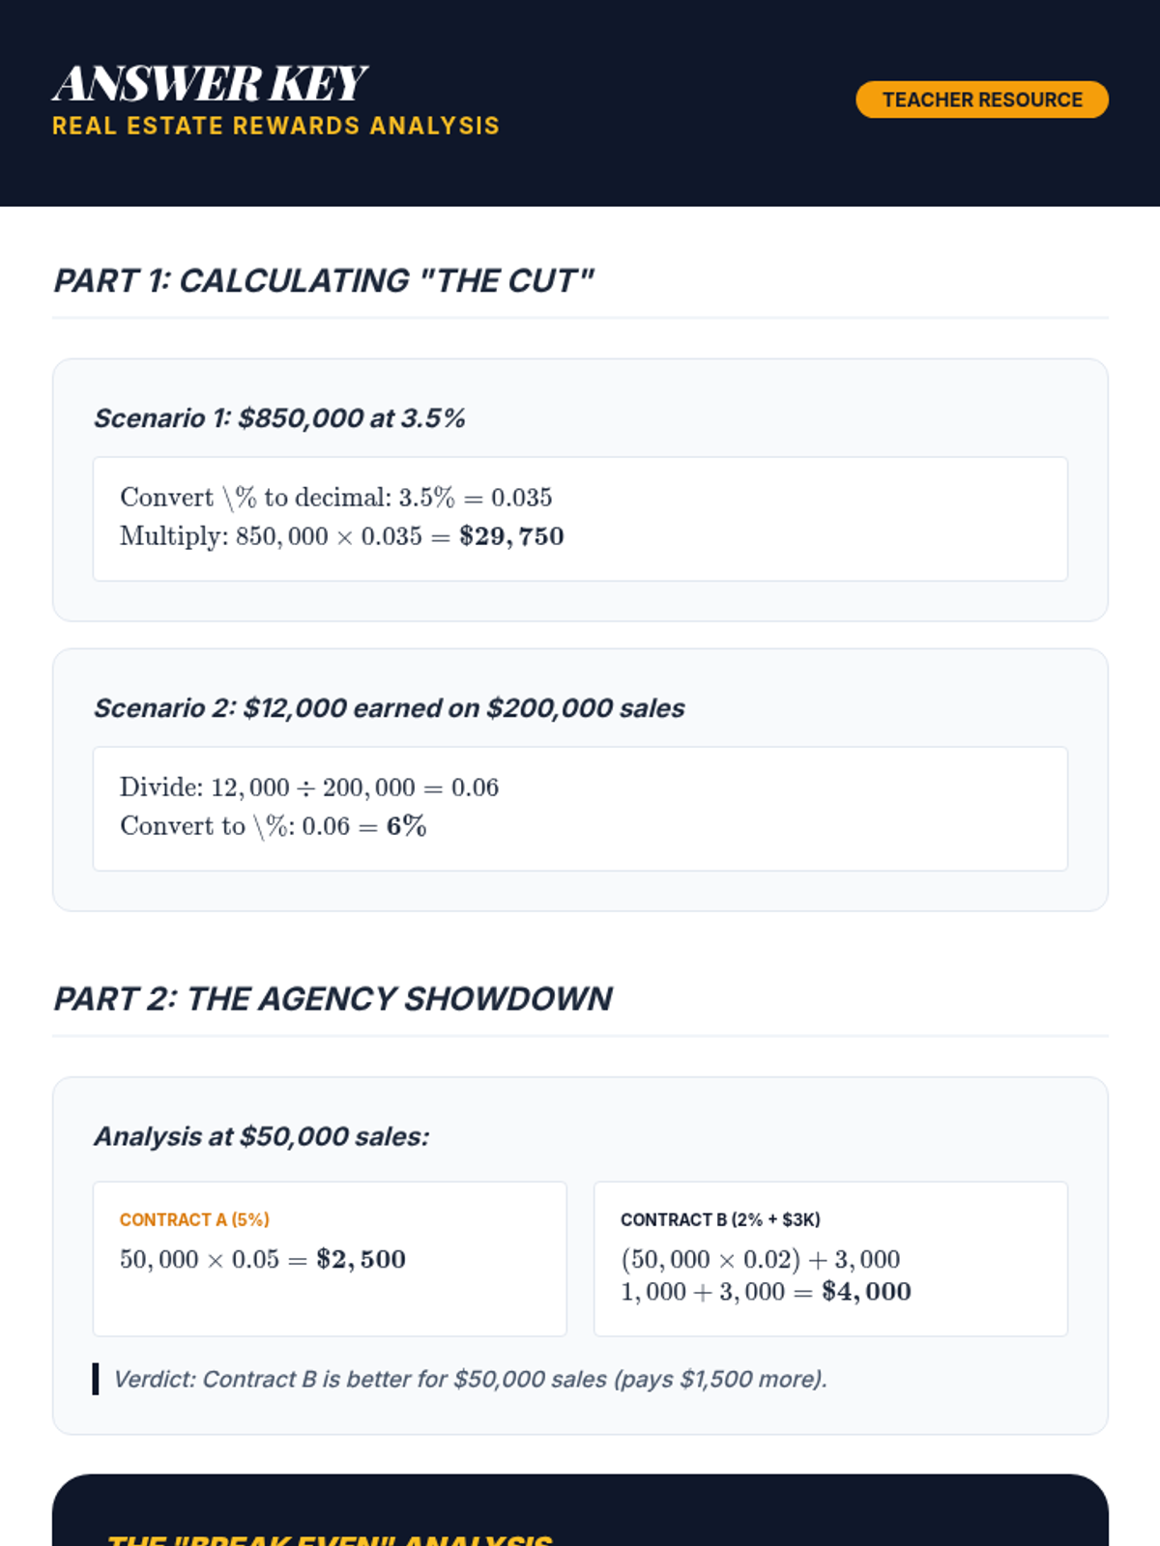The width and height of the screenshot is (1160, 1546).
Task: Click the Part 1 Calculating The Cut heading
Action: pyautogui.click(x=323, y=280)
